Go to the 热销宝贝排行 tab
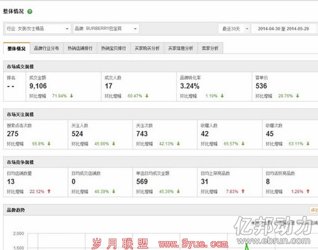The height and width of the screenshot is (250, 318). pyautogui.click(x=113, y=48)
